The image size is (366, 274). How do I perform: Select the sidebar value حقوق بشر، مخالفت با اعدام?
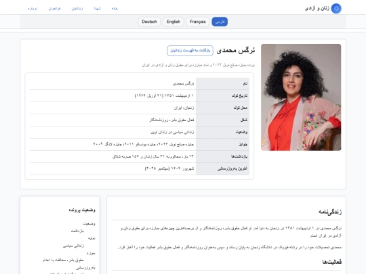coord(63,260)
